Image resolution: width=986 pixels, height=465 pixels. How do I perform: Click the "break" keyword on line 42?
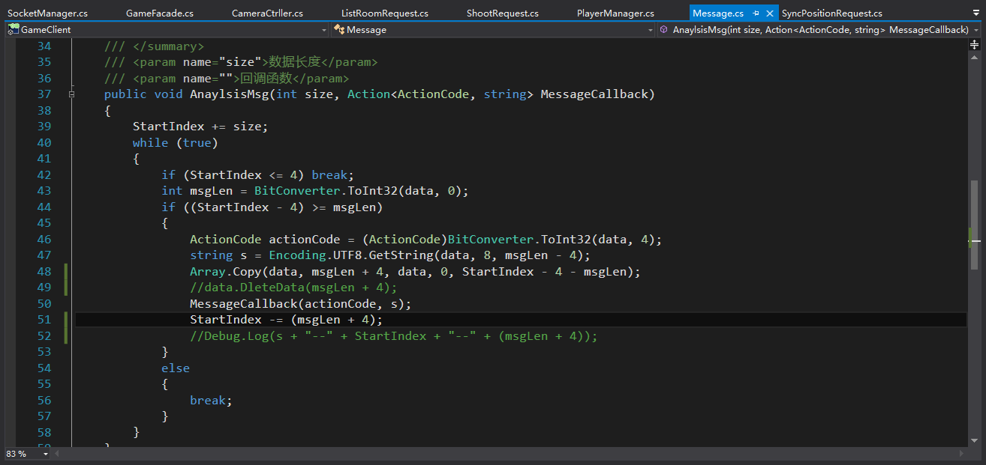pyautogui.click(x=329, y=174)
